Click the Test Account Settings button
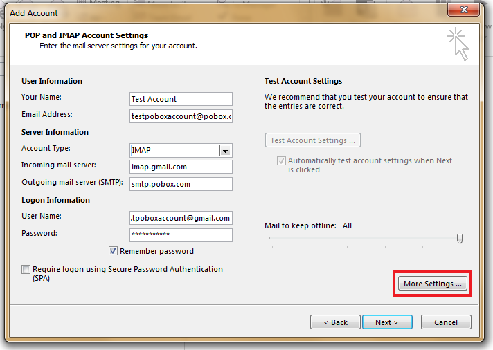 [x=313, y=140]
